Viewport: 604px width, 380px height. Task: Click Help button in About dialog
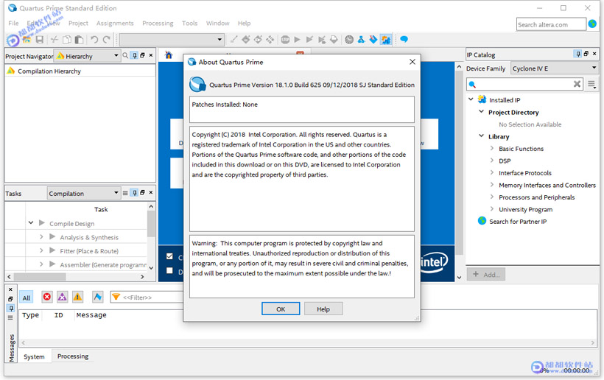[x=323, y=309]
